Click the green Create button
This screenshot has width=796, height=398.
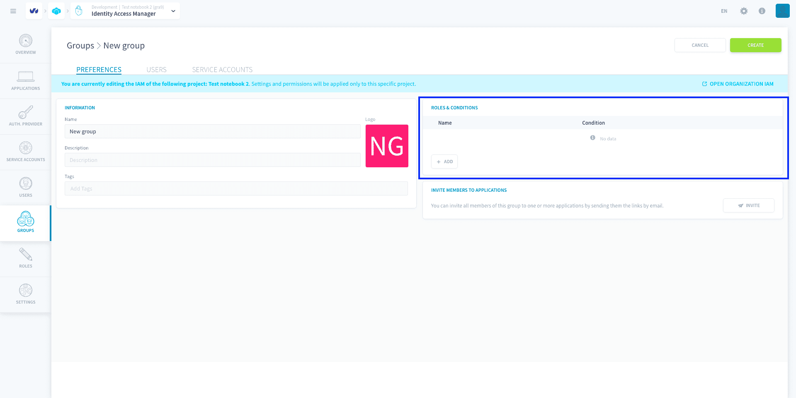coord(755,45)
